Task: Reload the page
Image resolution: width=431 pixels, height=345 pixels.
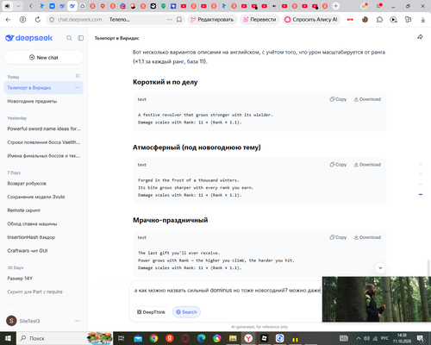Action: [38, 20]
